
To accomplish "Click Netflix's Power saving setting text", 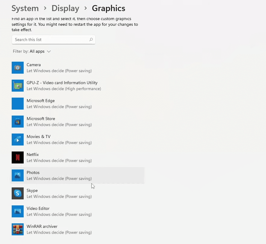I will coord(59,160).
